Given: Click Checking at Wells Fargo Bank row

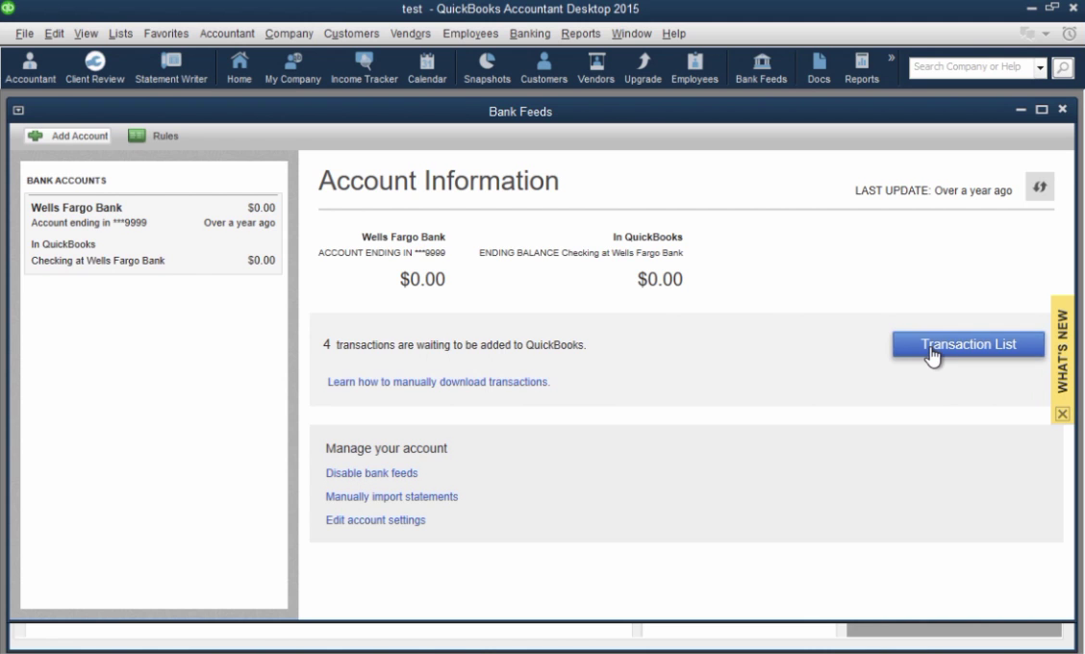Looking at the screenshot, I should [x=153, y=261].
